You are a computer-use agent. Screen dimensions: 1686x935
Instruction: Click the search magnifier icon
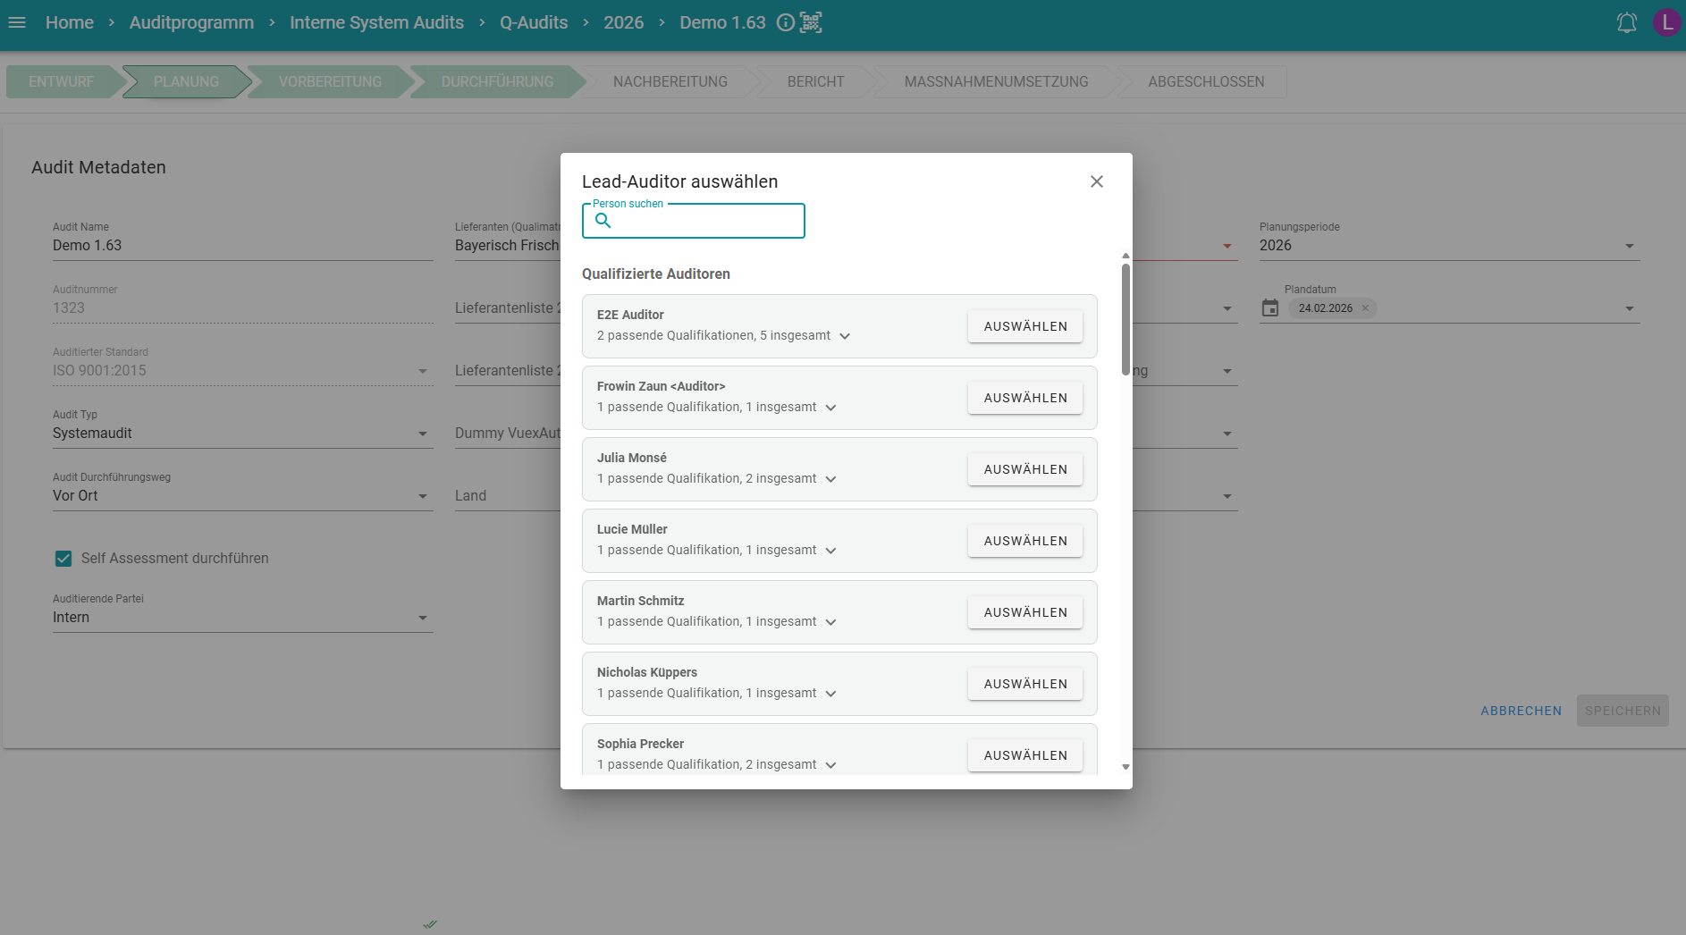(x=603, y=221)
